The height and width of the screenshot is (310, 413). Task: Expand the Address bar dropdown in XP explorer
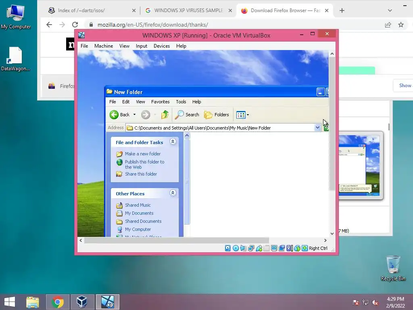coord(317,128)
